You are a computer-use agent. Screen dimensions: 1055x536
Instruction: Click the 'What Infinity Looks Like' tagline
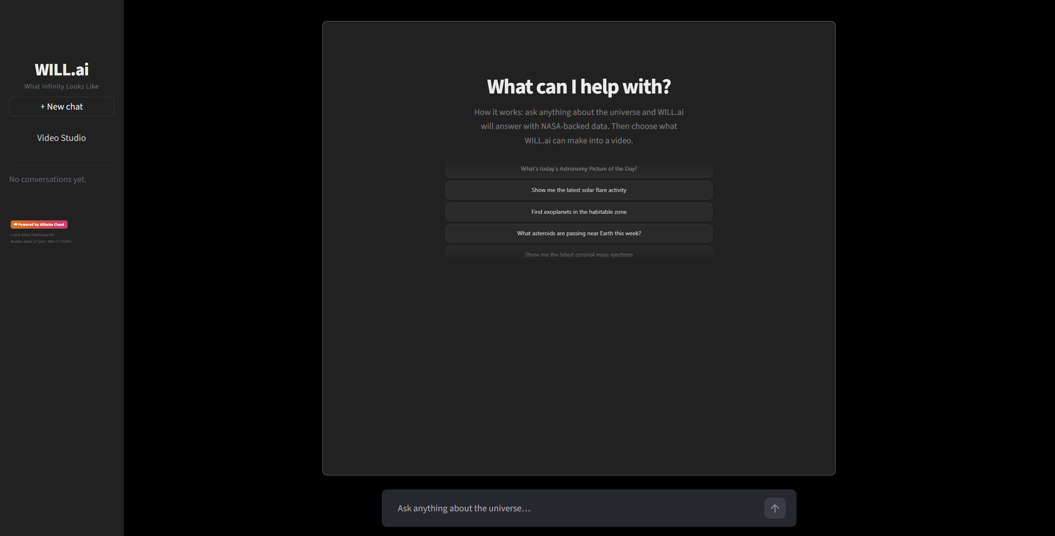(x=61, y=87)
